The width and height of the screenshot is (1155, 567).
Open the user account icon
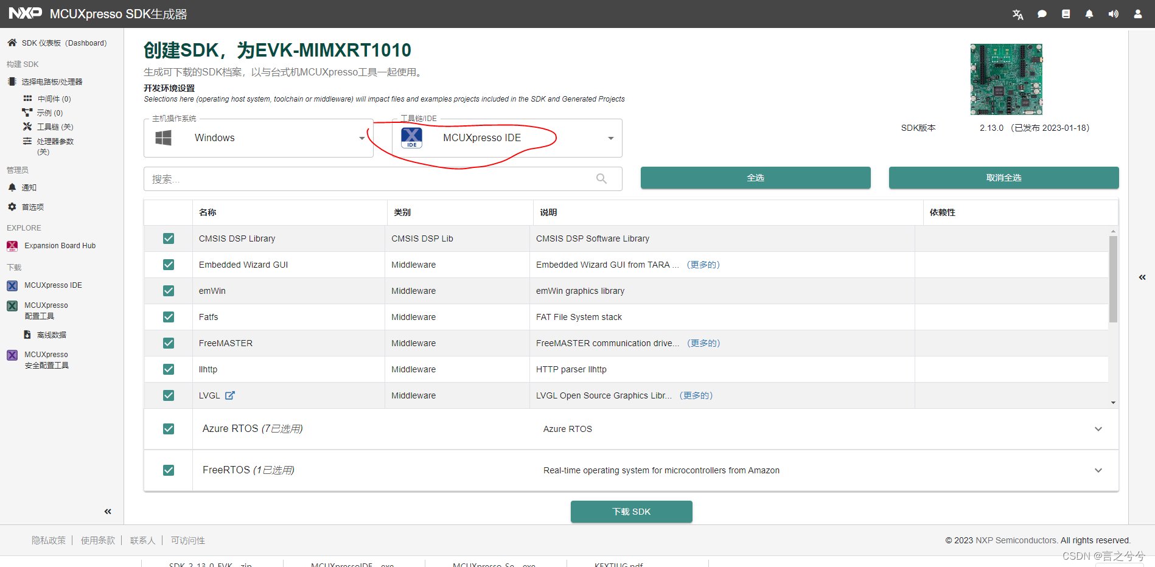[x=1137, y=14]
